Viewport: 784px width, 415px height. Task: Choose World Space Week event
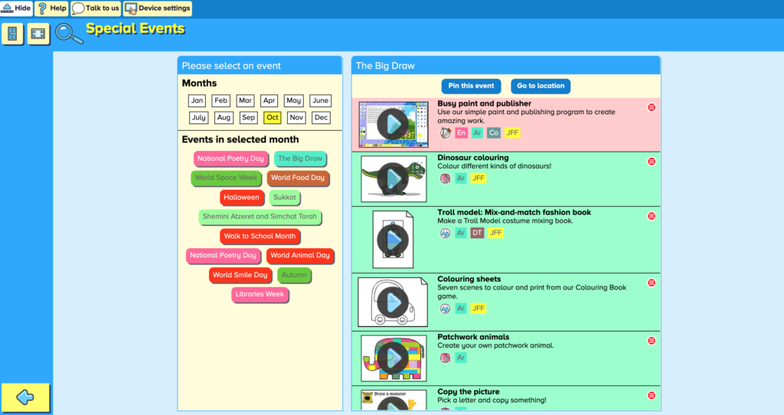(226, 178)
